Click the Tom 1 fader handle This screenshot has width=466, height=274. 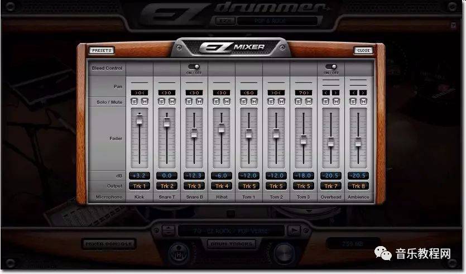click(249, 133)
